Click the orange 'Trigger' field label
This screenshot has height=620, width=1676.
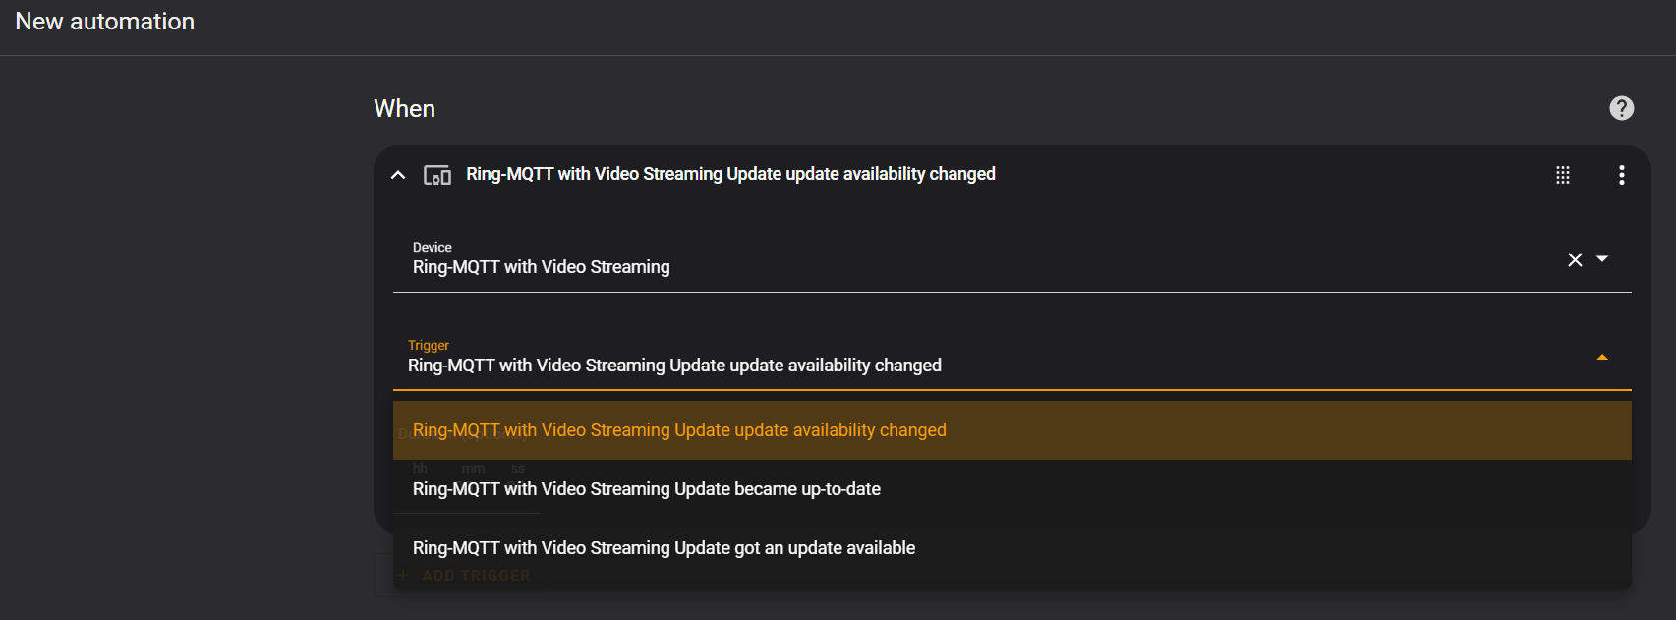429,345
